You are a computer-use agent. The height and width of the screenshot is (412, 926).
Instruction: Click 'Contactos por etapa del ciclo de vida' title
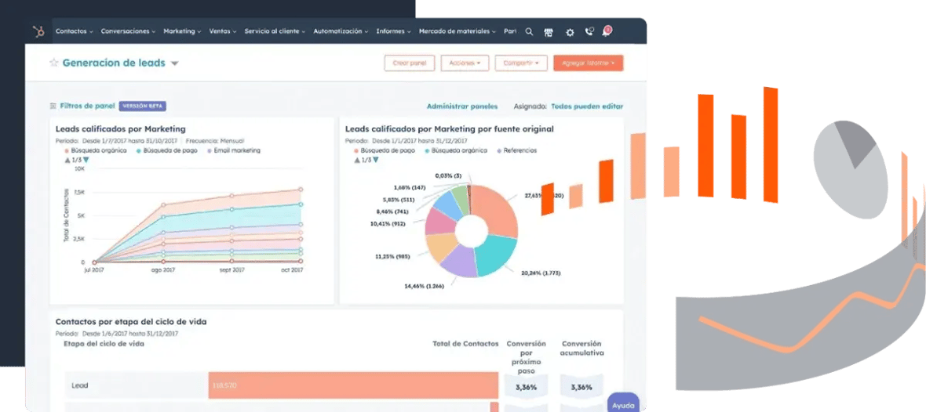(131, 322)
